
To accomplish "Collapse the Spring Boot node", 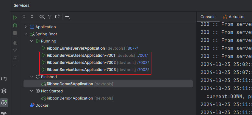I will [26, 34].
